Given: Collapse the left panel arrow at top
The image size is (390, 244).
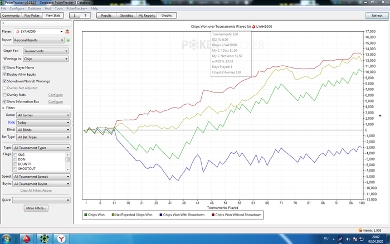Looking at the screenshot, I should coord(3,23).
